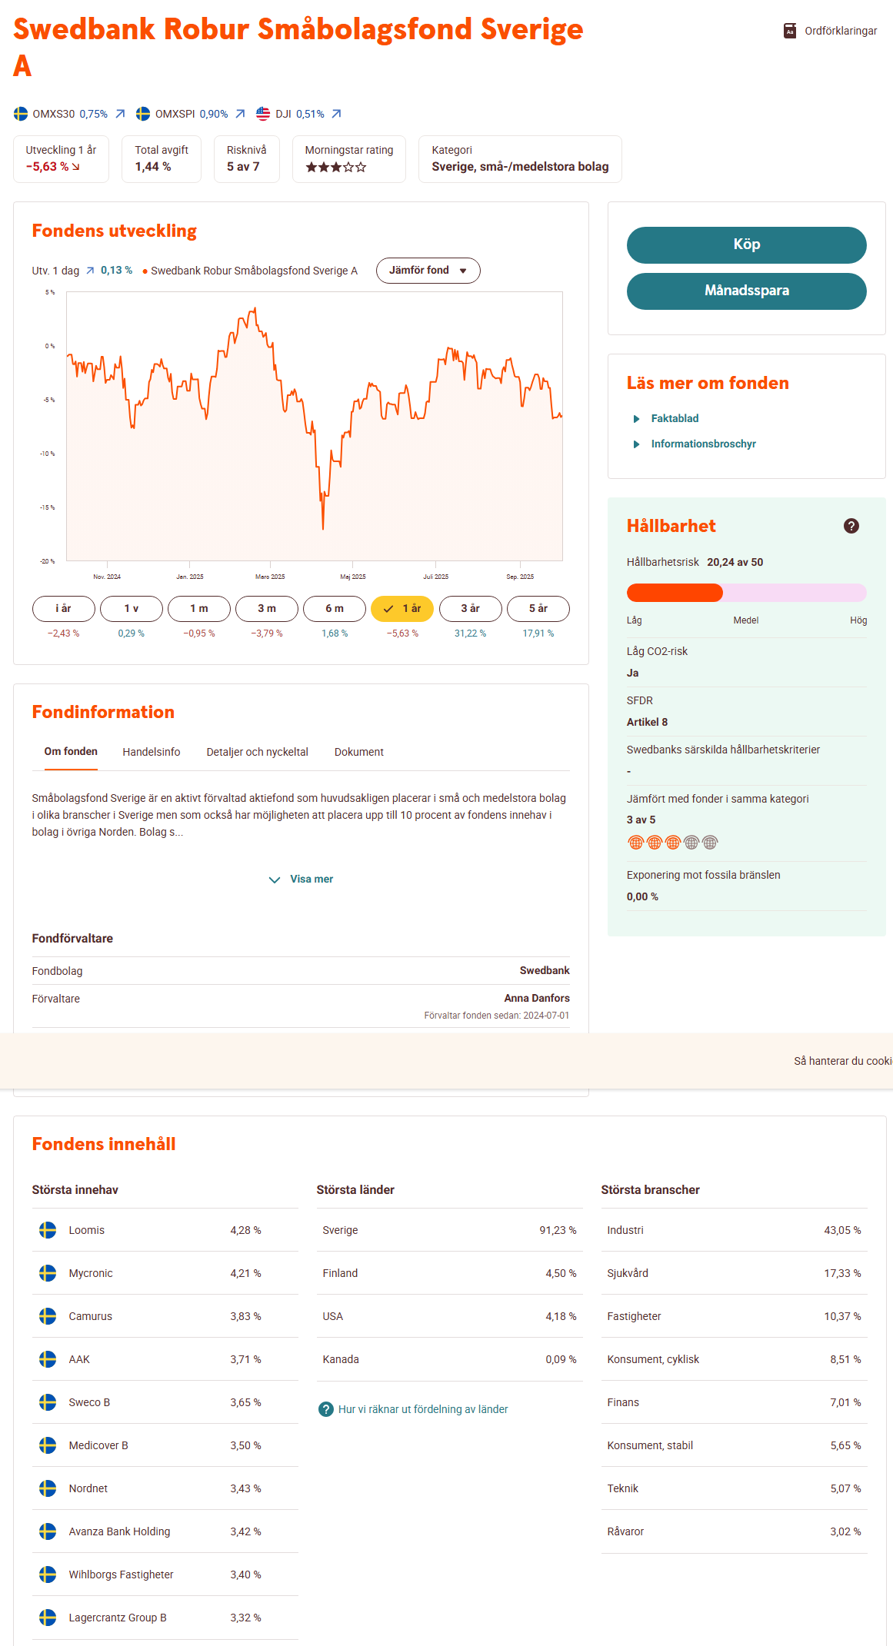Expand description with Visa mer

coord(302,880)
